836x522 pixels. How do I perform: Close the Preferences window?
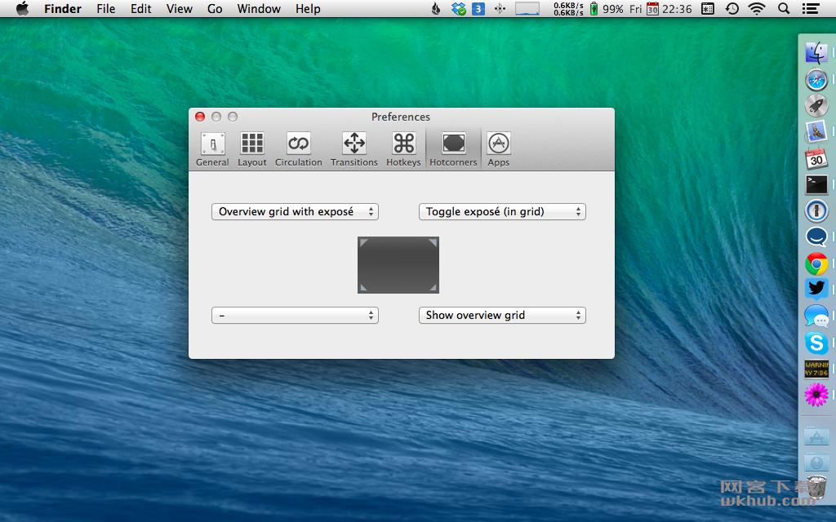[201, 117]
